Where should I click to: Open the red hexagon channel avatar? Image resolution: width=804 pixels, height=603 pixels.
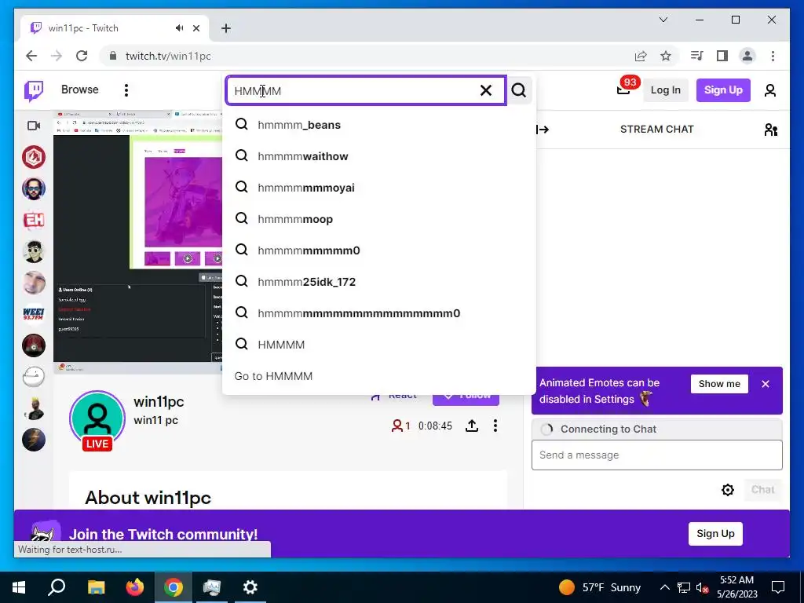34,157
